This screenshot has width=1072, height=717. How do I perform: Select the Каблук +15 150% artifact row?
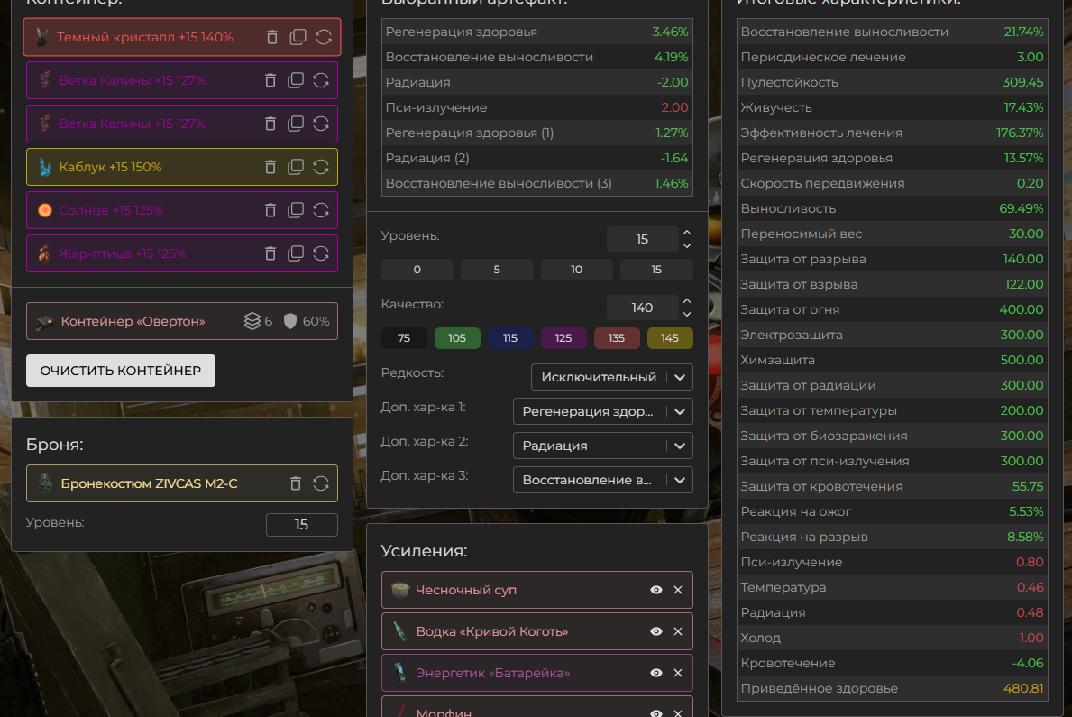pos(182,167)
